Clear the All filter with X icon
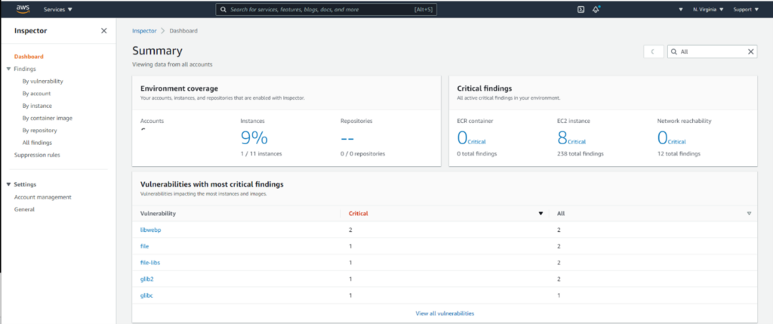Screen dimensions: 773x324 click(x=751, y=51)
